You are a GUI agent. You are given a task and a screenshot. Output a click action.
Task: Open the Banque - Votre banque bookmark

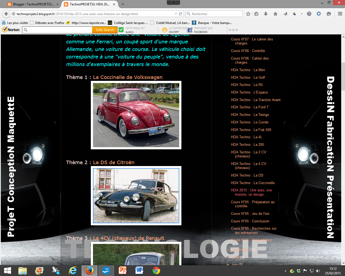pos(212,23)
